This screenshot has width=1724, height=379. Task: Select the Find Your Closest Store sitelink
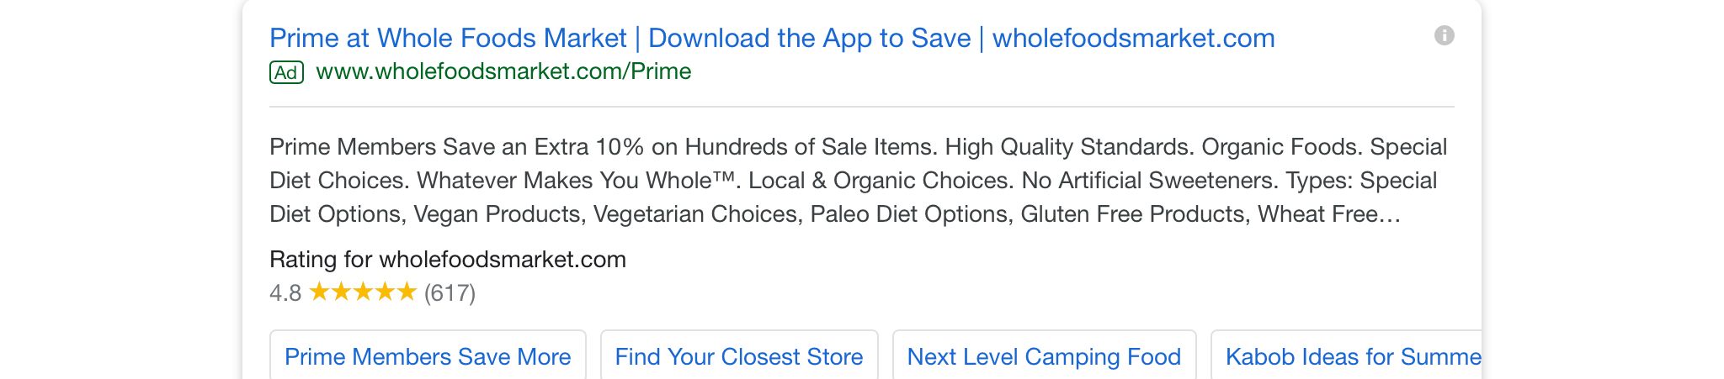(x=738, y=356)
